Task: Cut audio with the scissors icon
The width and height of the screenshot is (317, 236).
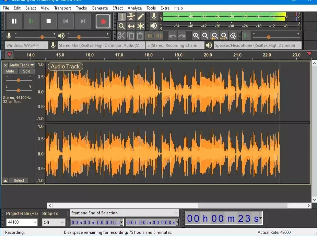Action: (121, 35)
